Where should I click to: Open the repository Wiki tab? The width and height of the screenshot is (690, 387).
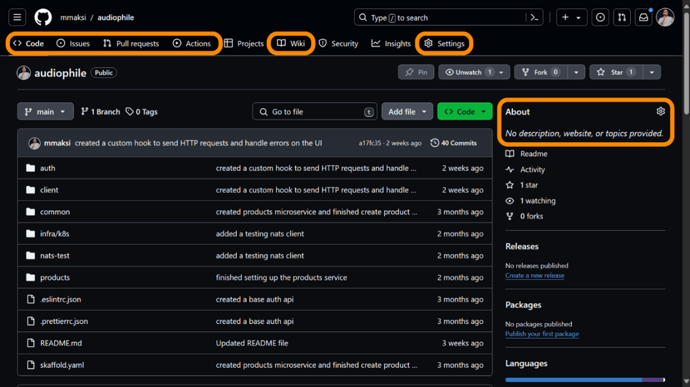[291, 43]
